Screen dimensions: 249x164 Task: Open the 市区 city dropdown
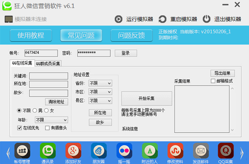pyautogui.click(x=100, y=92)
